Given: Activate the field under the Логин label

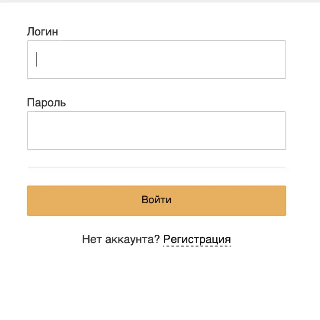Looking at the screenshot, I should pos(156,60).
